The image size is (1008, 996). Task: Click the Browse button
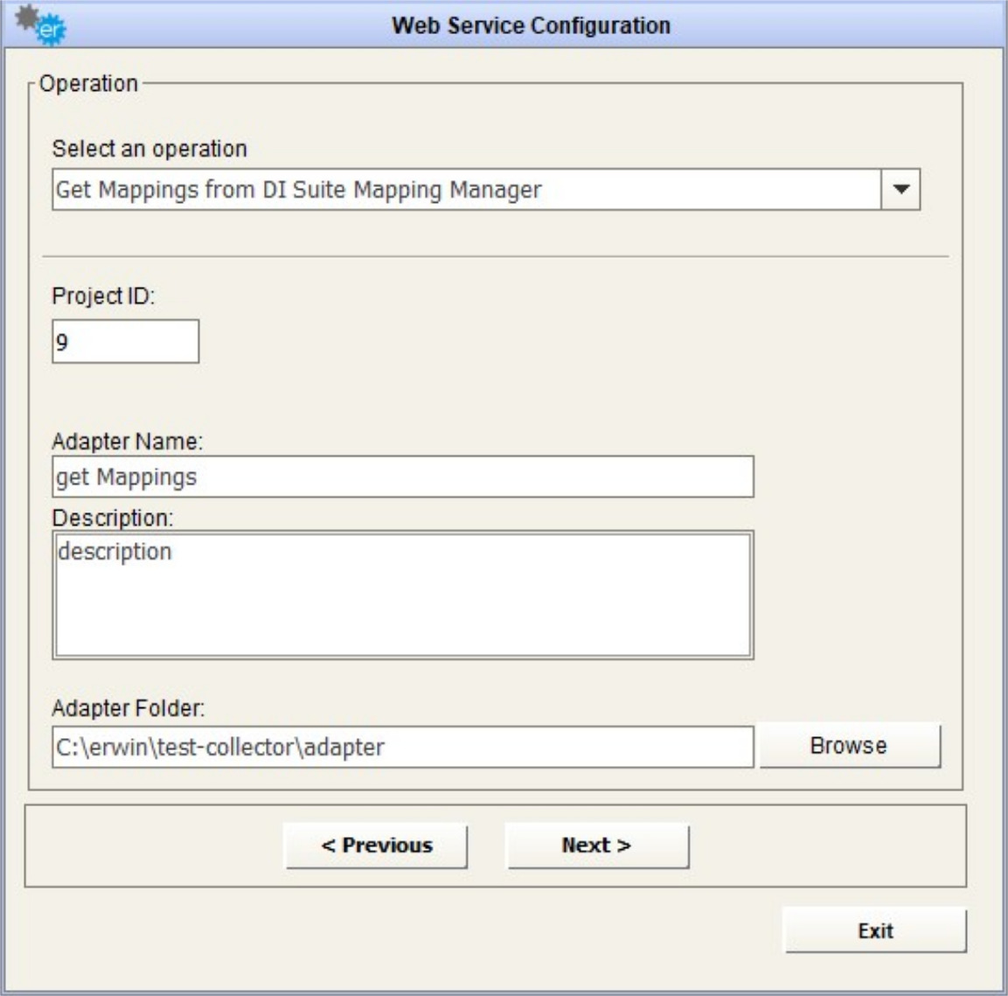click(x=849, y=745)
